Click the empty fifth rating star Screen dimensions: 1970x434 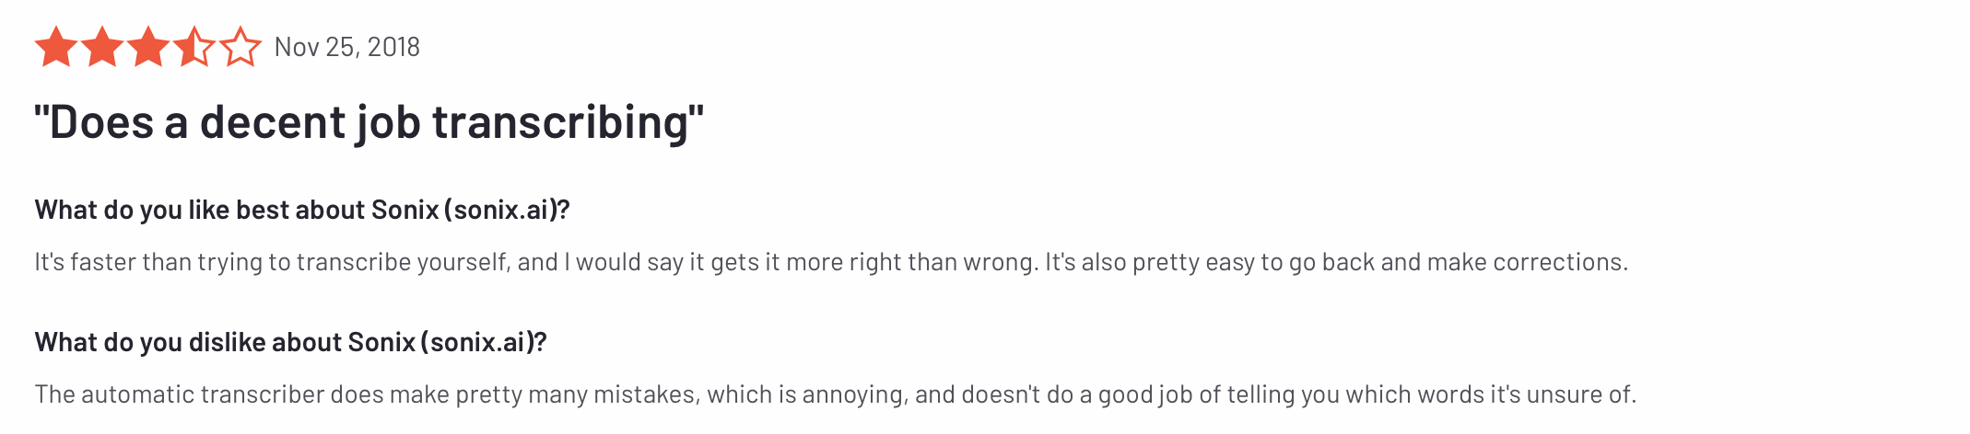click(x=240, y=47)
